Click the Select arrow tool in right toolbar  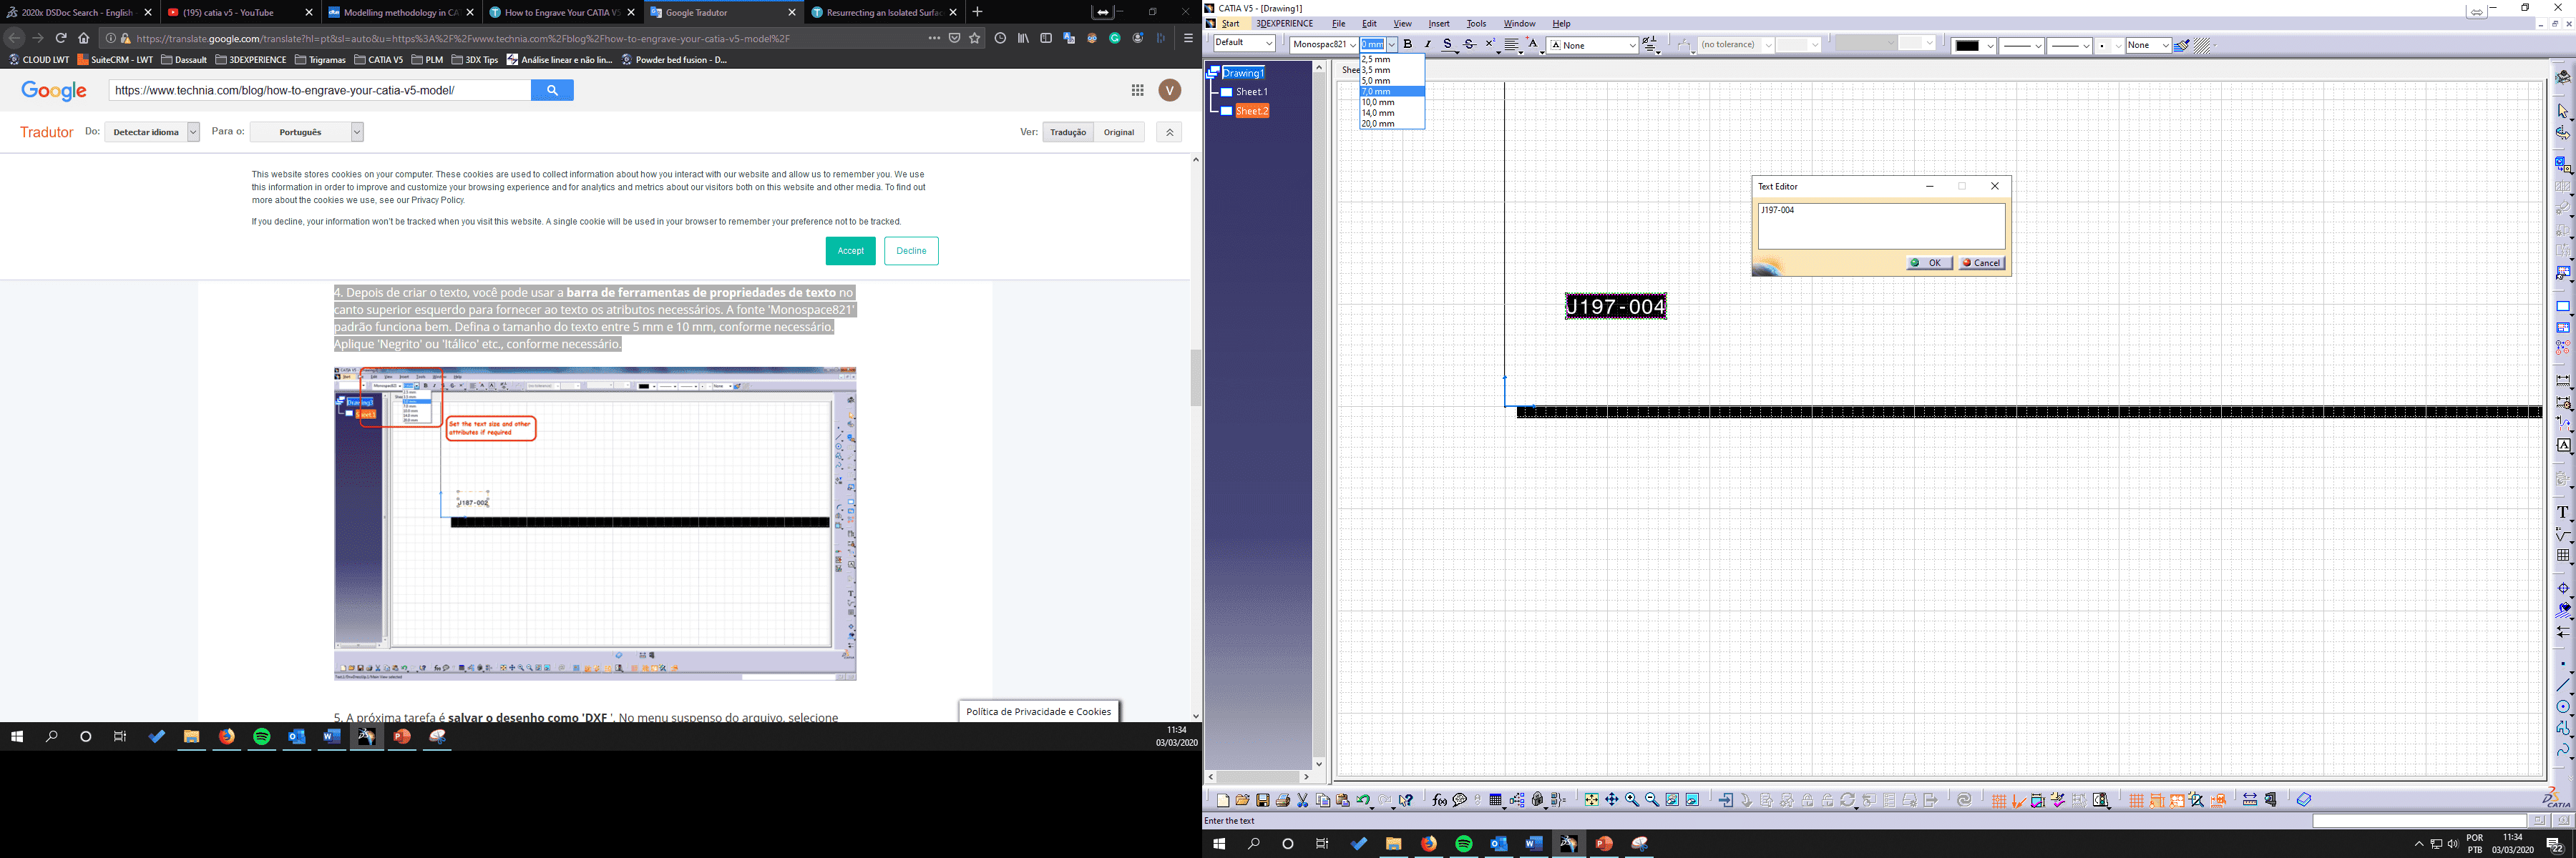coord(2563,111)
